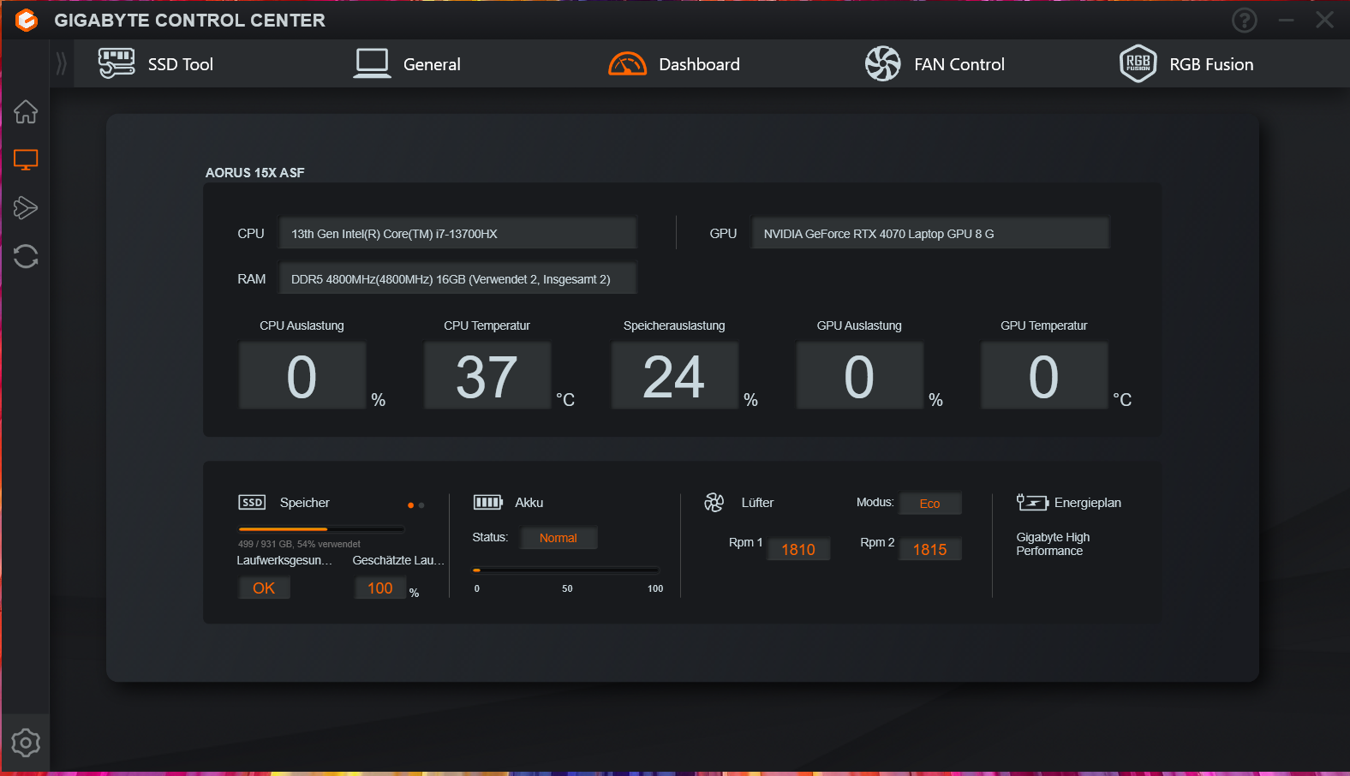The image size is (1350, 776).
Task: Click the CPU model name field
Action: point(457,234)
